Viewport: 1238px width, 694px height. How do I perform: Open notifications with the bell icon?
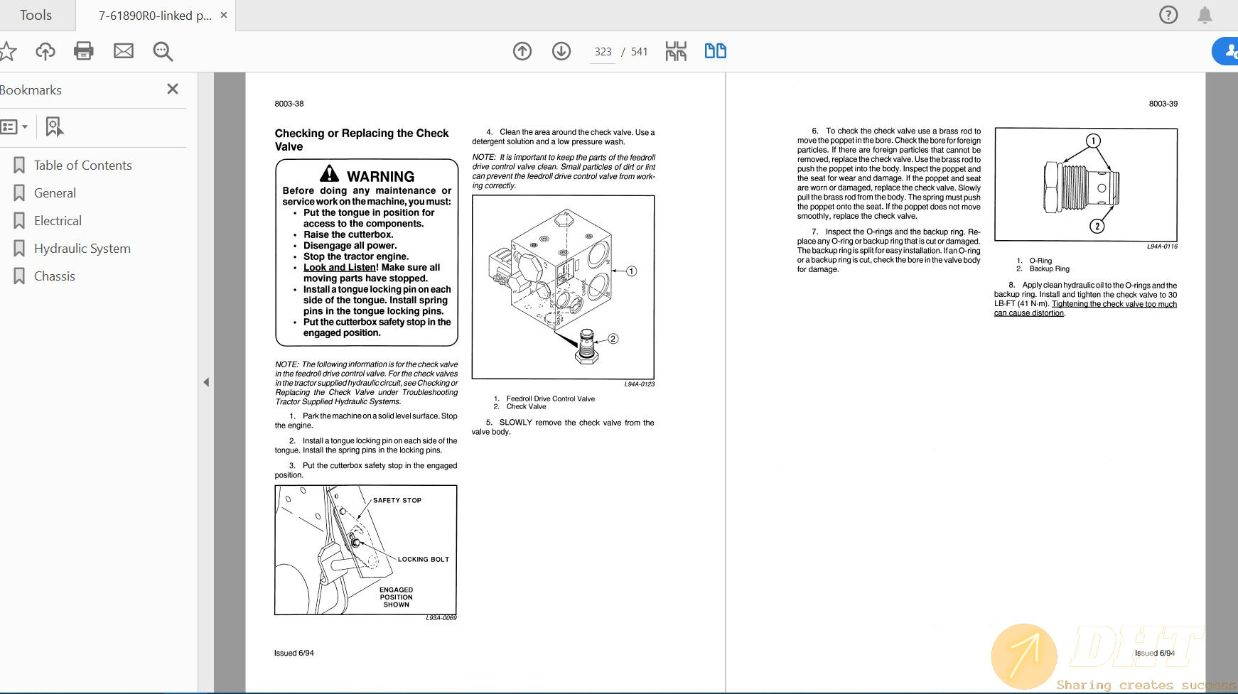tap(1204, 14)
